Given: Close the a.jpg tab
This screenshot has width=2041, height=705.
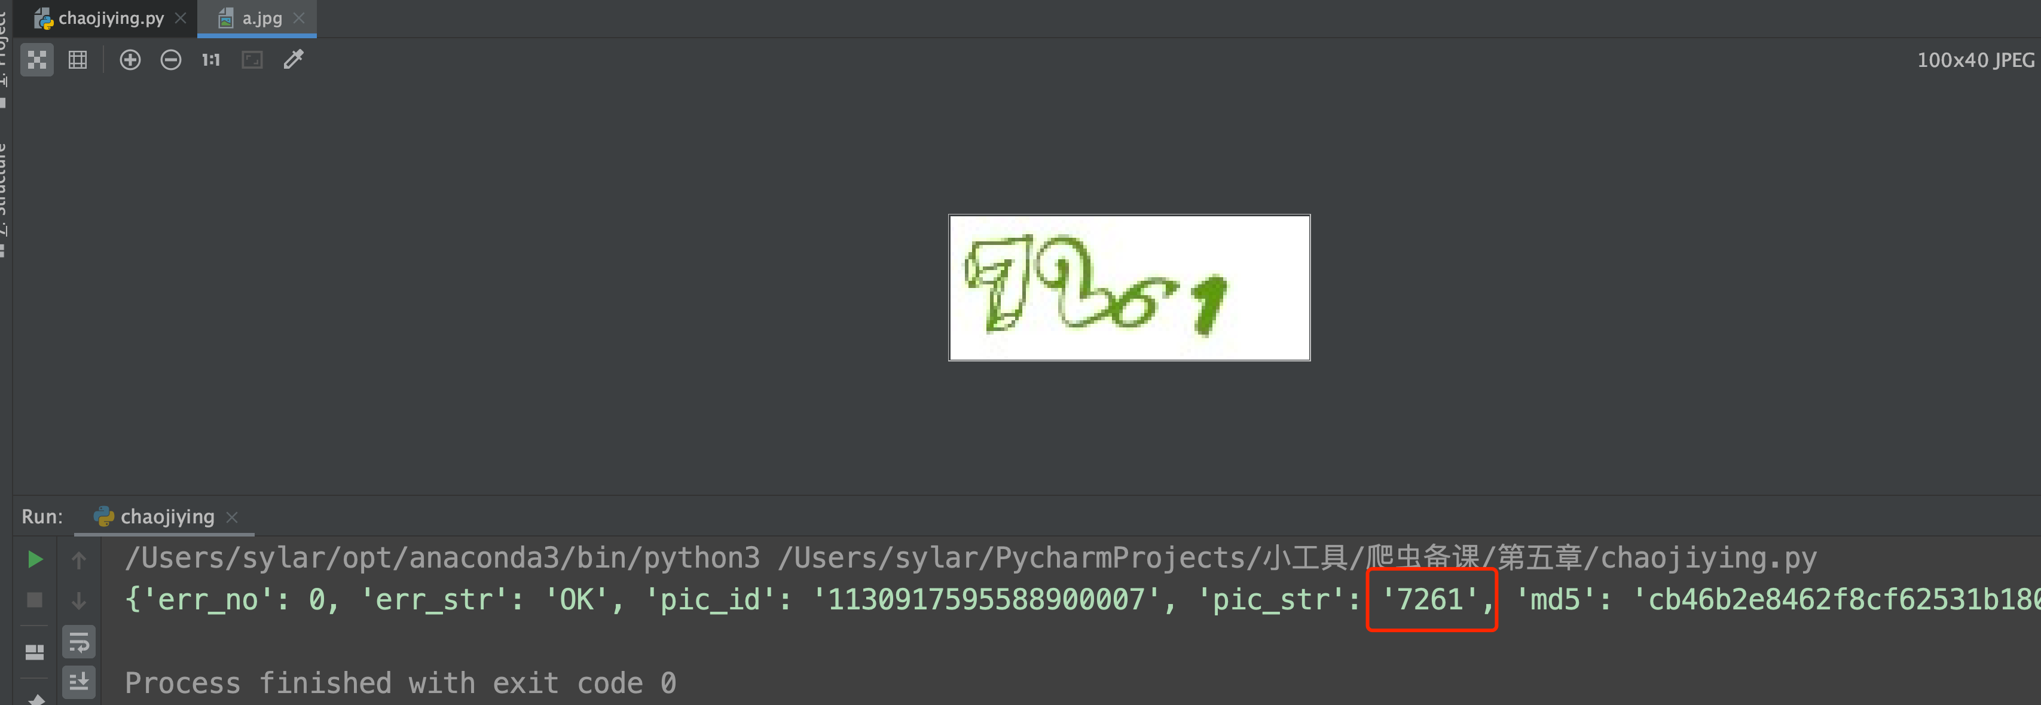Looking at the screenshot, I should click(x=300, y=17).
